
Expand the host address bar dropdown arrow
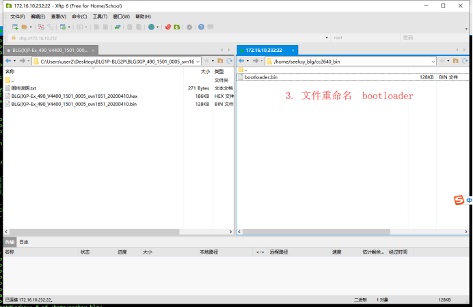(x=327, y=38)
